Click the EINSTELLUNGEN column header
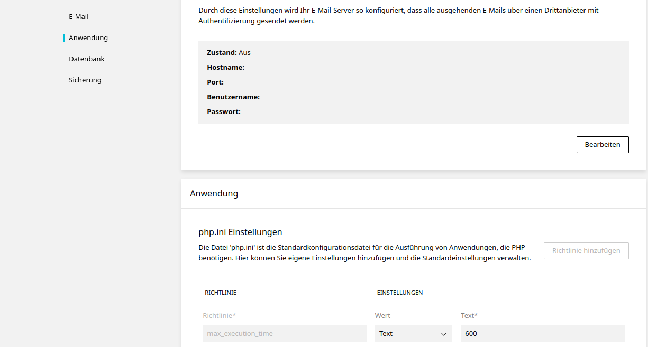Screen dimensions: 648x347 pyautogui.click(x=400, y=292)
